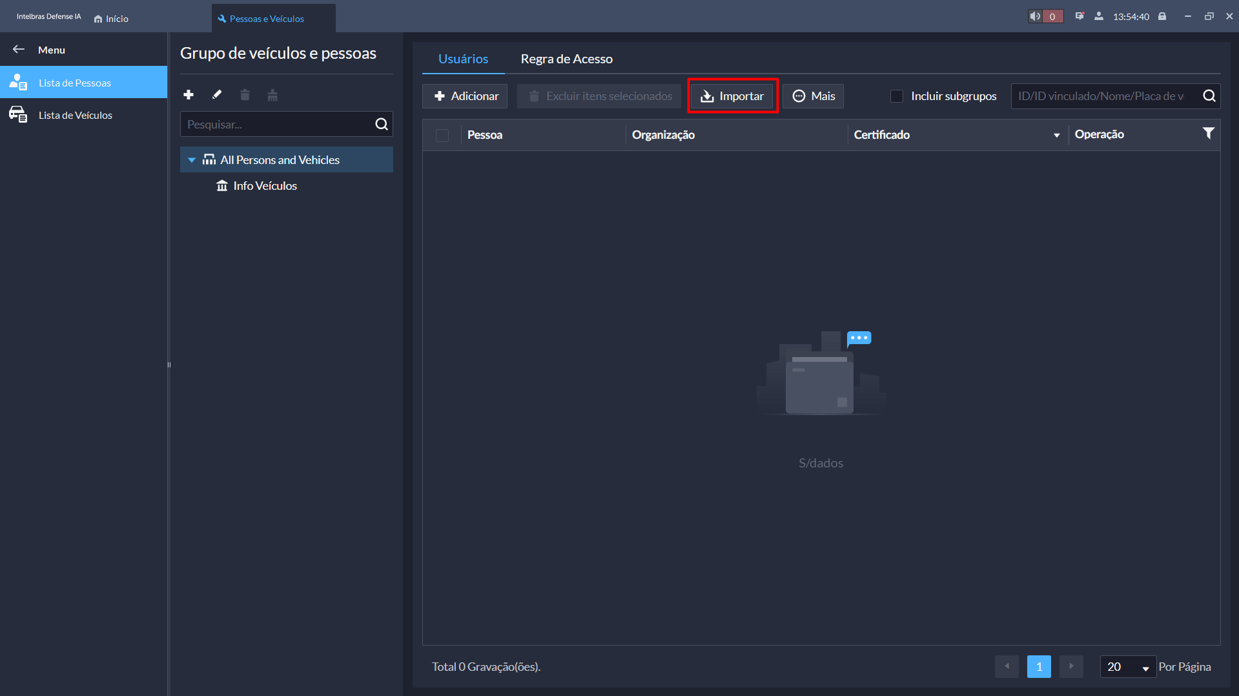Image resolution: width=1239 pixels, height=696 pixels.
Task: Click the lock icon beside the clock
Action: click(1162, 17)
